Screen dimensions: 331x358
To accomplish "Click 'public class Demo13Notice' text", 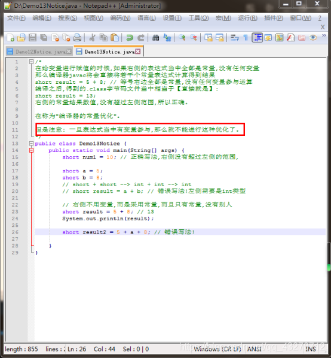I will 77,144.
